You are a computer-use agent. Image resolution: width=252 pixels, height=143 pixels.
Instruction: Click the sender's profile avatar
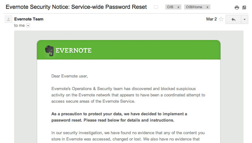click(x=9, y=20)
